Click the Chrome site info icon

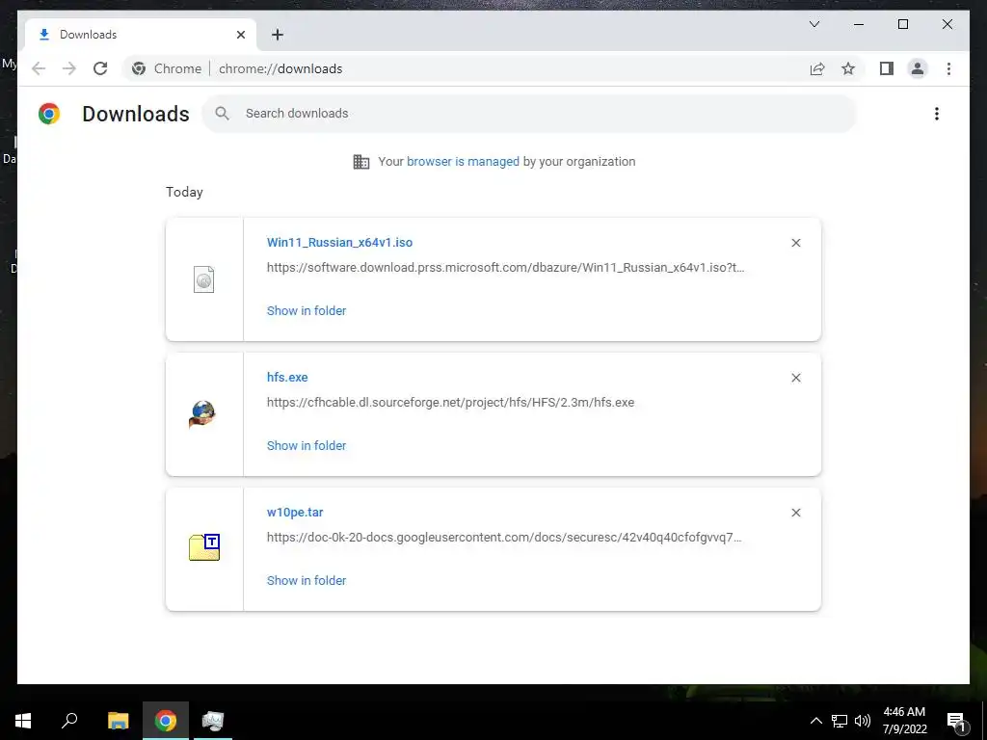(139, 68)
